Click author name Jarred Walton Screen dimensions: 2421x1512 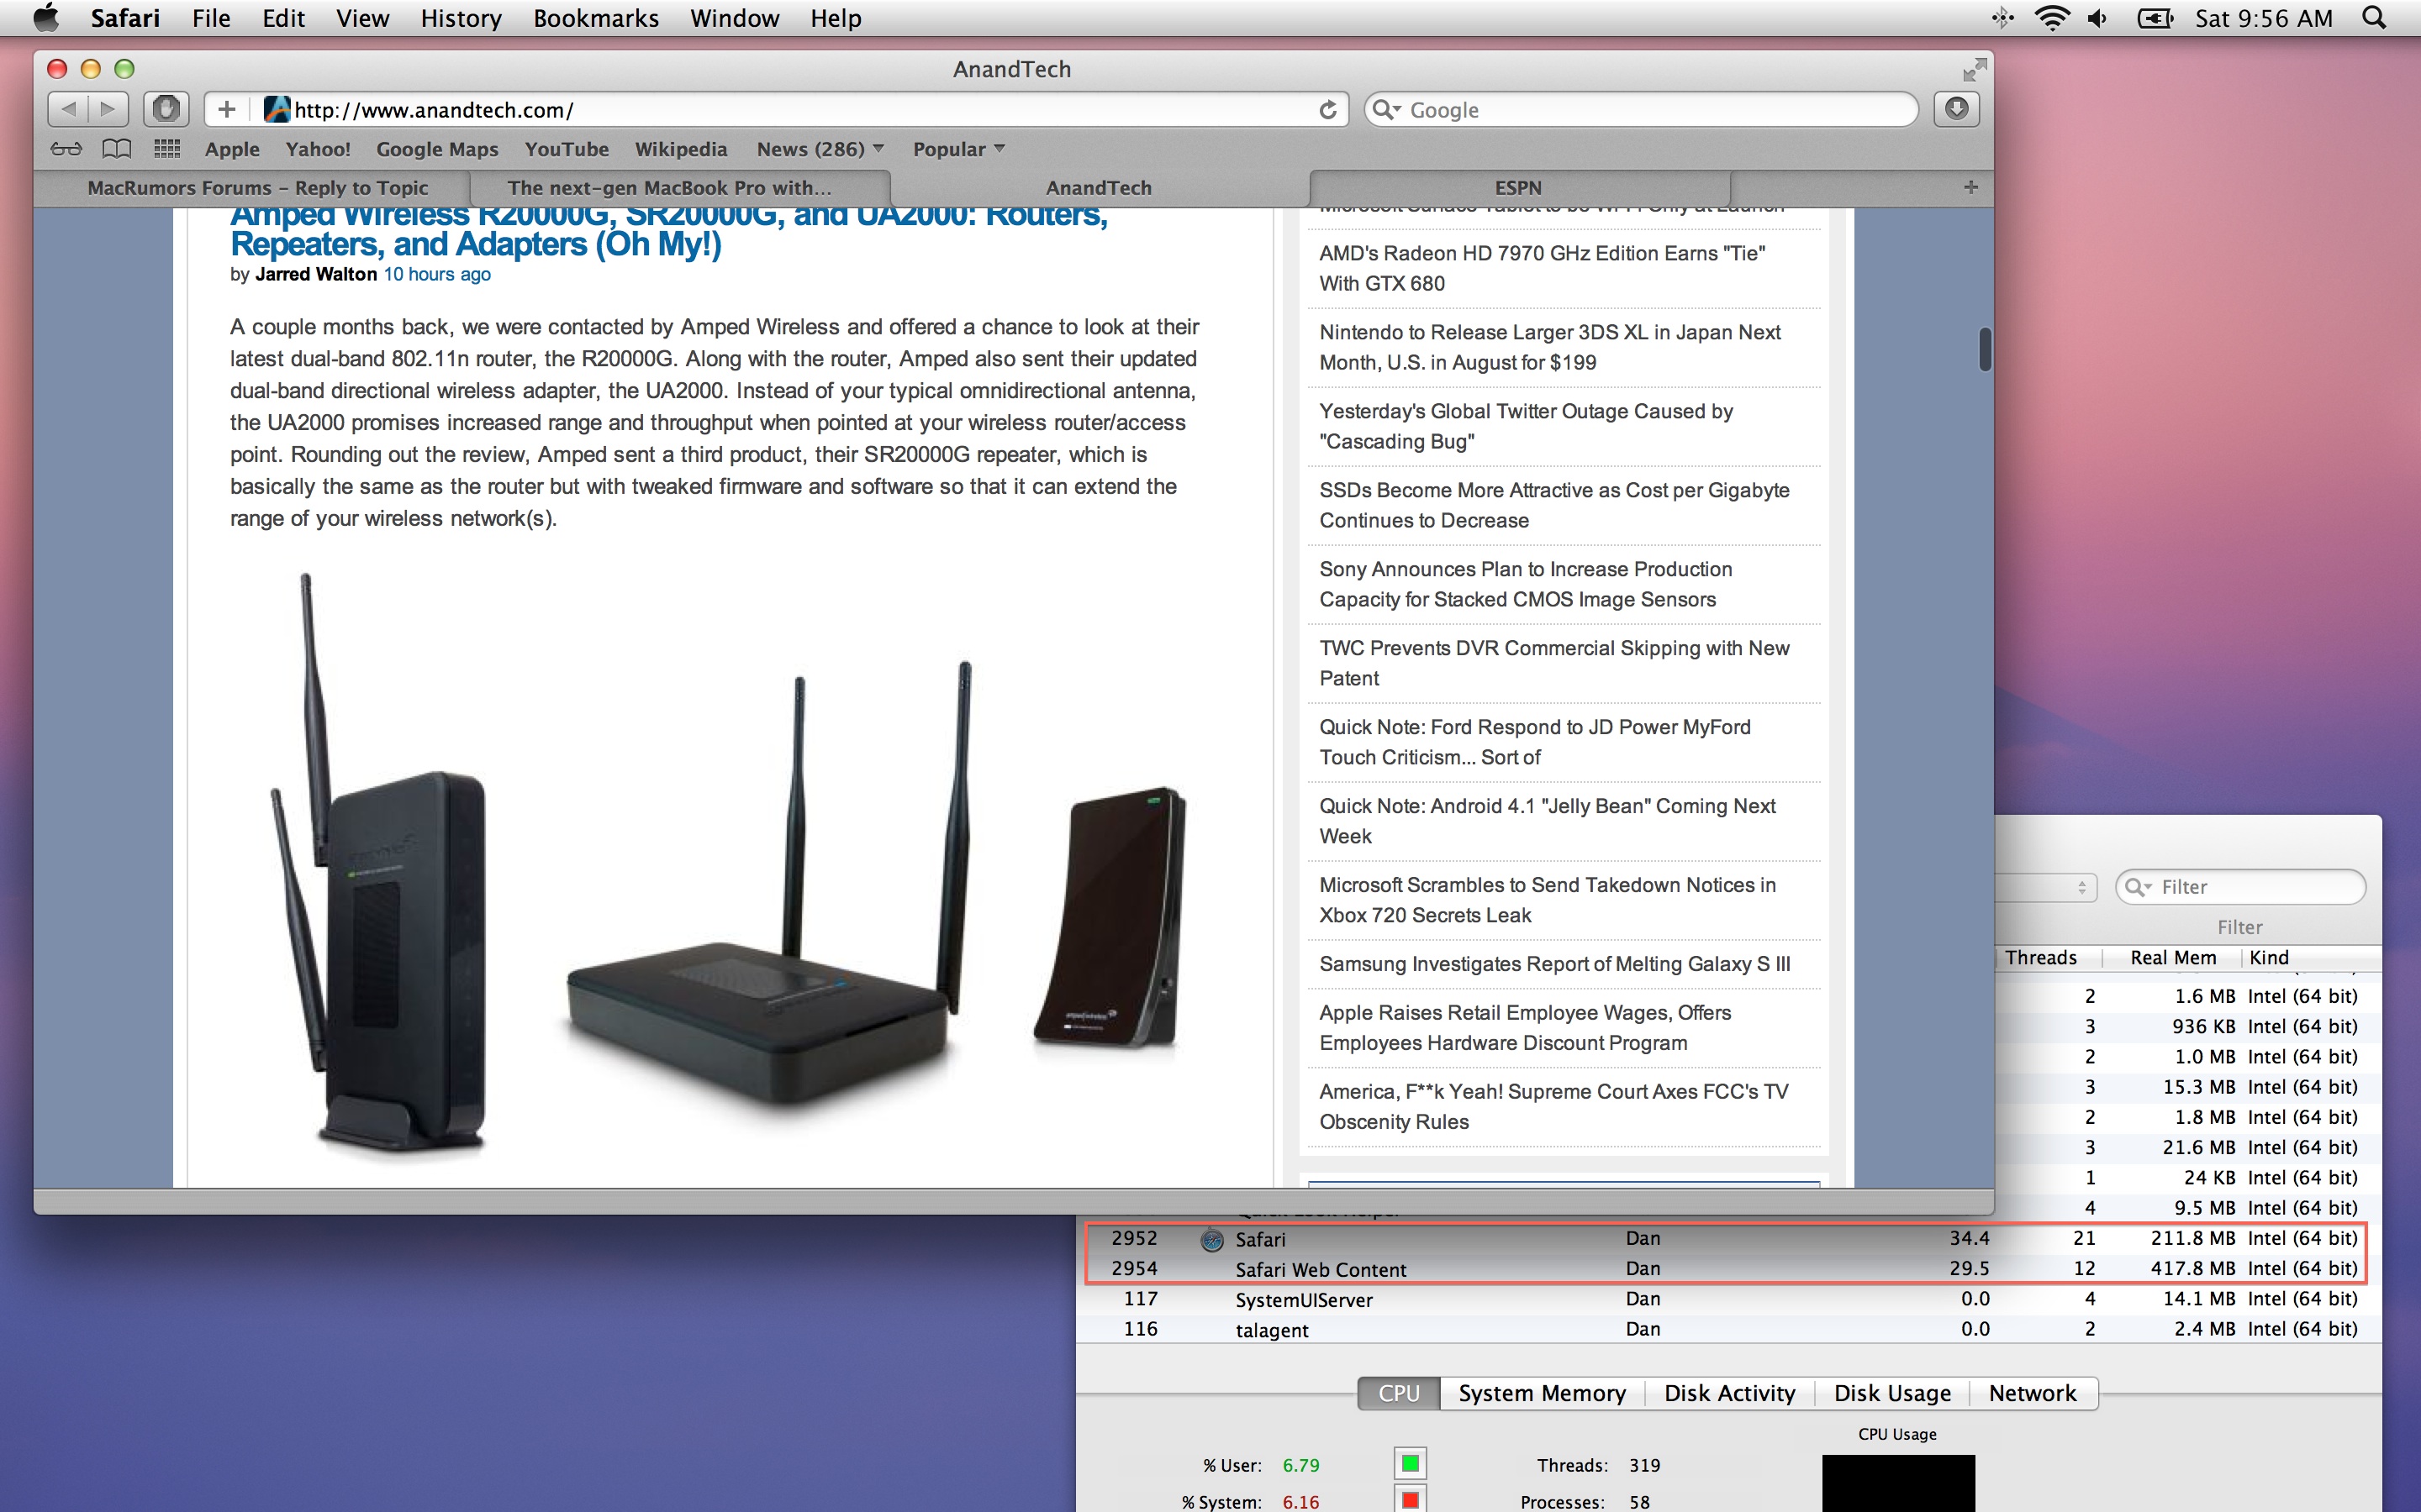316,274
